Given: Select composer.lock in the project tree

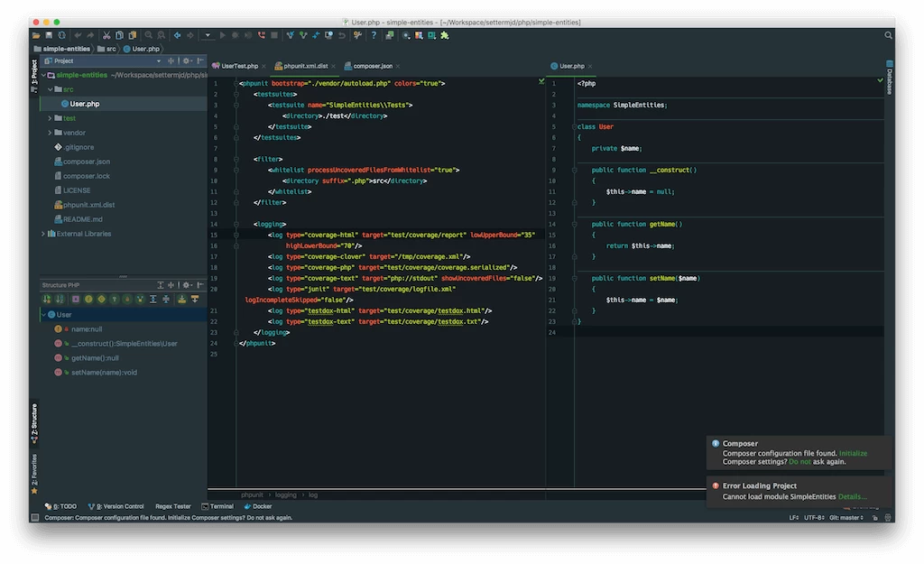Looking at the screenshot, I should pyautogui.click(x=86, y=176).
